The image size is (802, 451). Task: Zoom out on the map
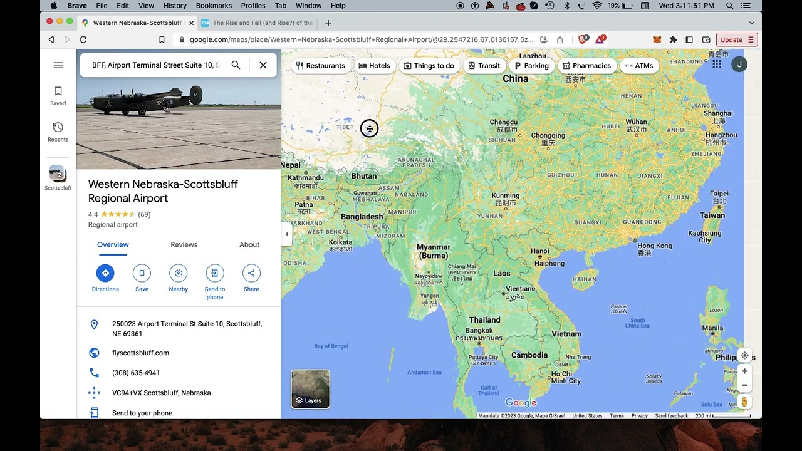pyautogui.click(x=744, y=385)
